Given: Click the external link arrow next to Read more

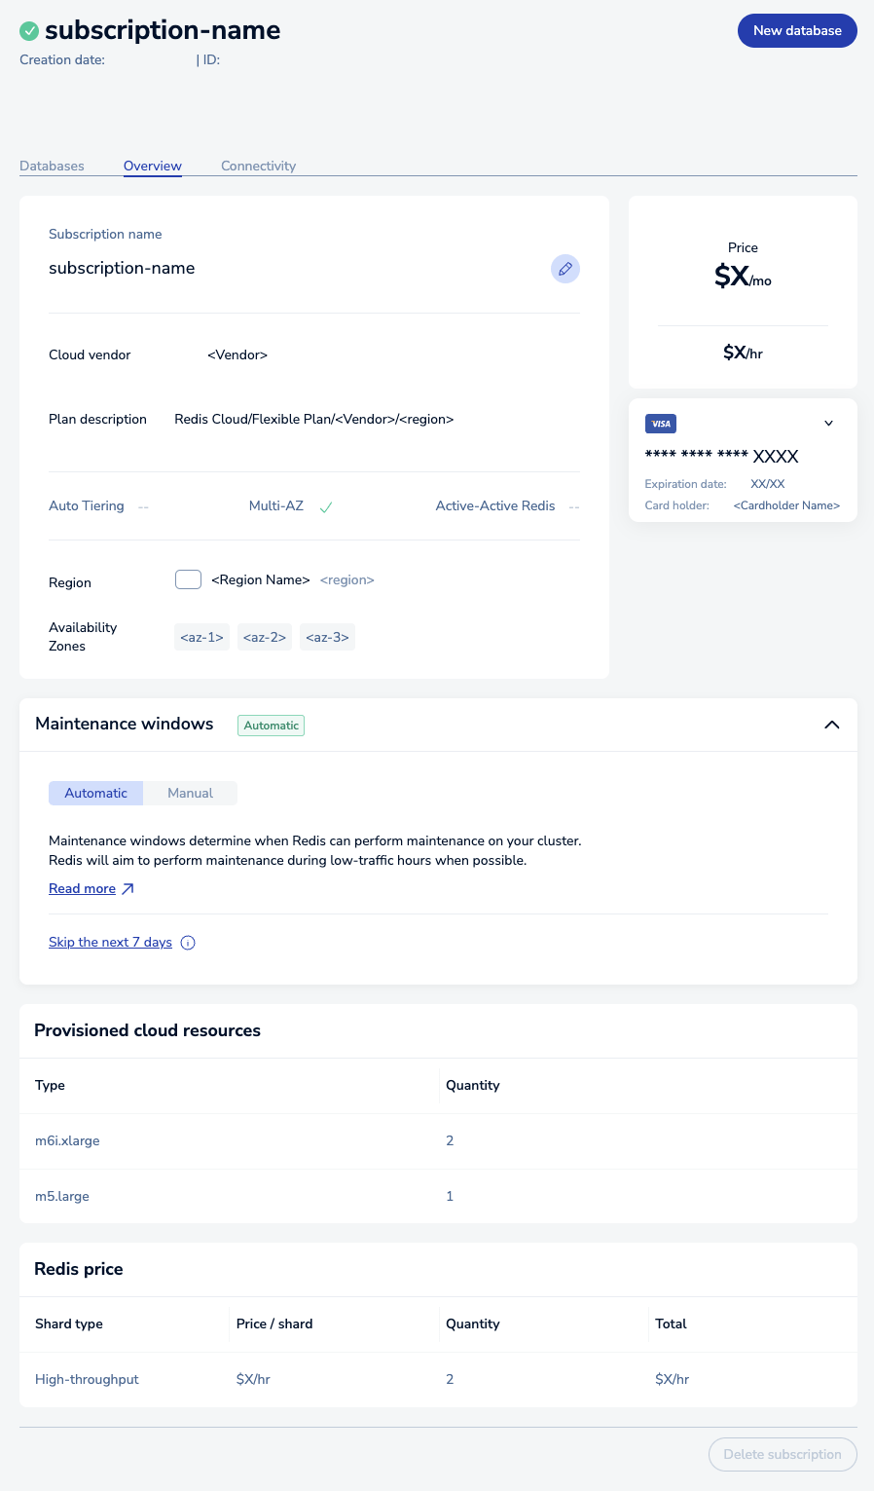Looking at the screenshot, I should [x=127, y=889].
